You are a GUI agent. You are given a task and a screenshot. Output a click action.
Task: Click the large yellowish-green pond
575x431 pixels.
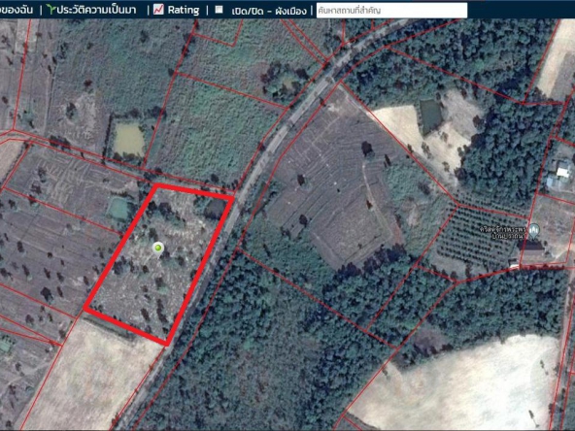click(128, 139)
